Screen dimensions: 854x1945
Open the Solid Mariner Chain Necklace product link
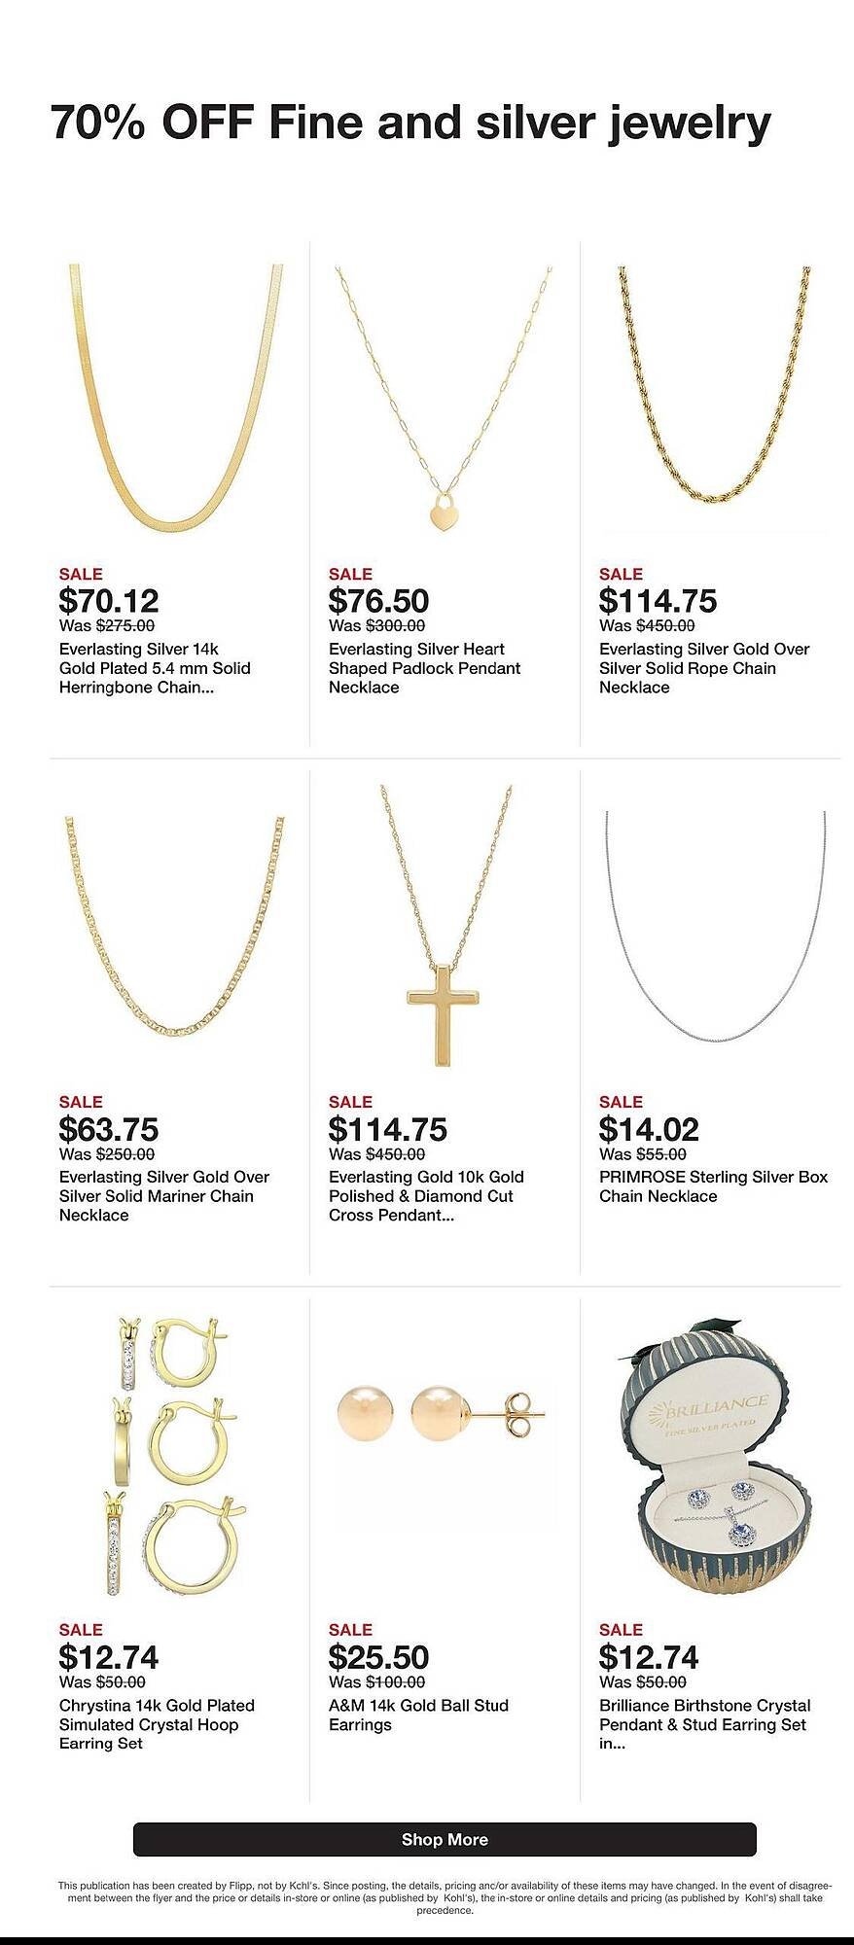click(155, 1196)
